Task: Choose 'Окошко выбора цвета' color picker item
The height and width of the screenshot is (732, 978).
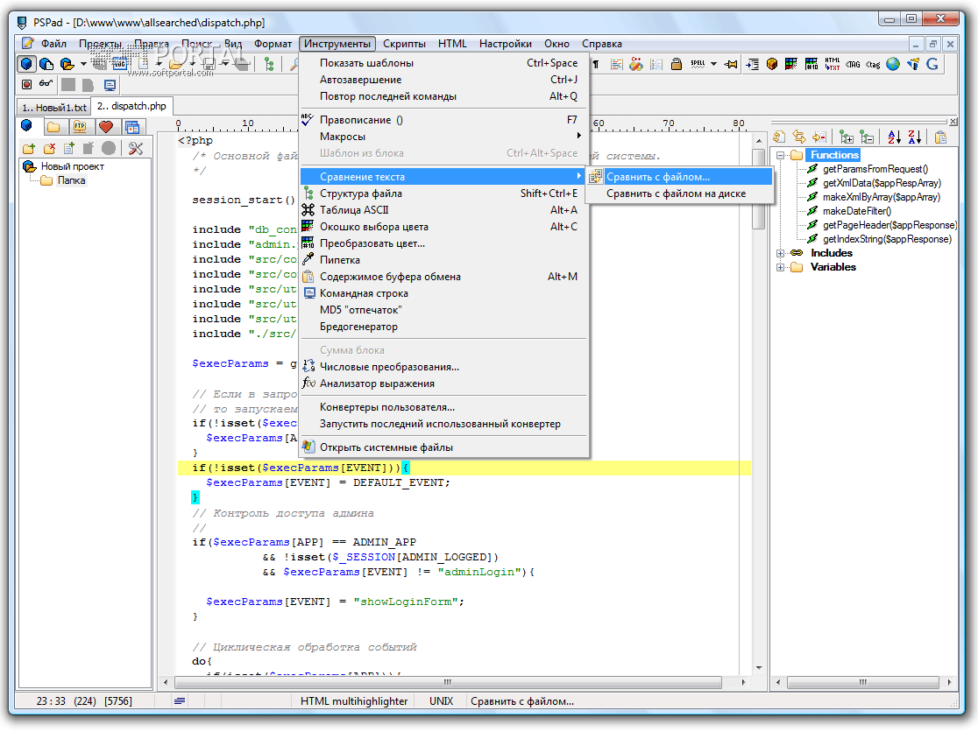Action: 374,227
